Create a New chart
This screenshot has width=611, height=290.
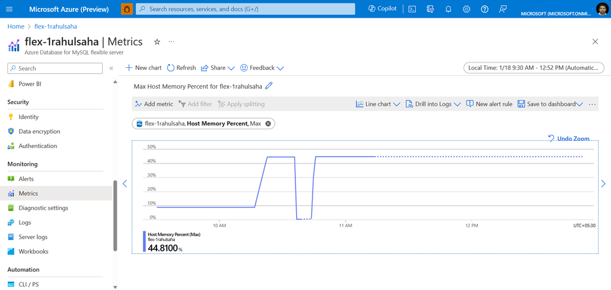click(143, 68)
